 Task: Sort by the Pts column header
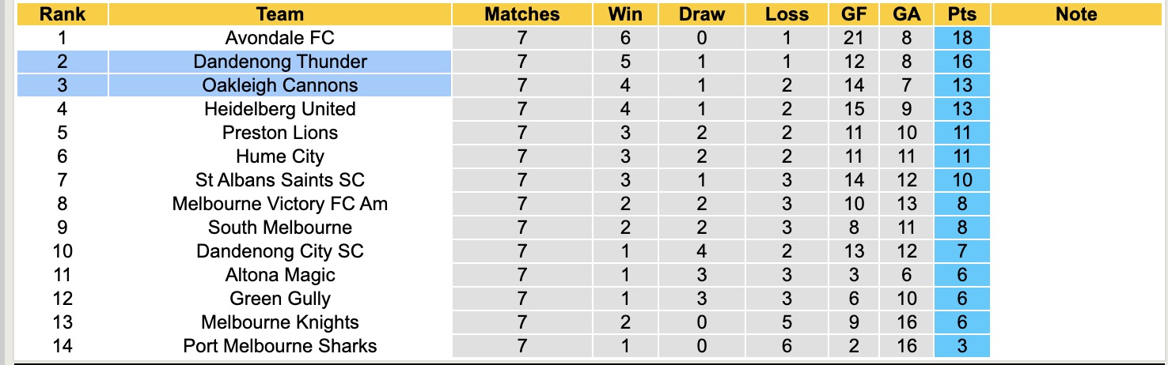click(961, 14)
